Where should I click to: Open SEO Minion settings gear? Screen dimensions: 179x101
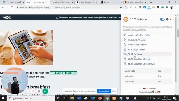(x=167, y=19)
